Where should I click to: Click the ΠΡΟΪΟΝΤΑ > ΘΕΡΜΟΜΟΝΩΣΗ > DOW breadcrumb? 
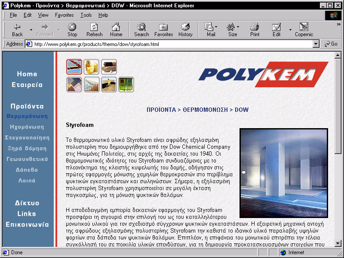(197, 110)
